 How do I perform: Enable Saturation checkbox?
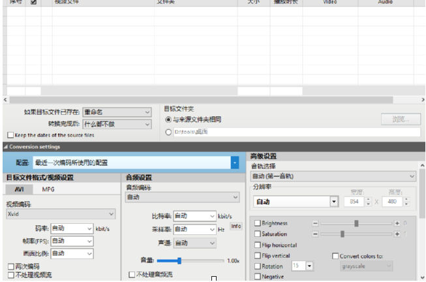click(258, 234)
